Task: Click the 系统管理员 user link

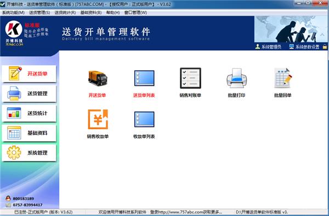Action: [268, 47]
